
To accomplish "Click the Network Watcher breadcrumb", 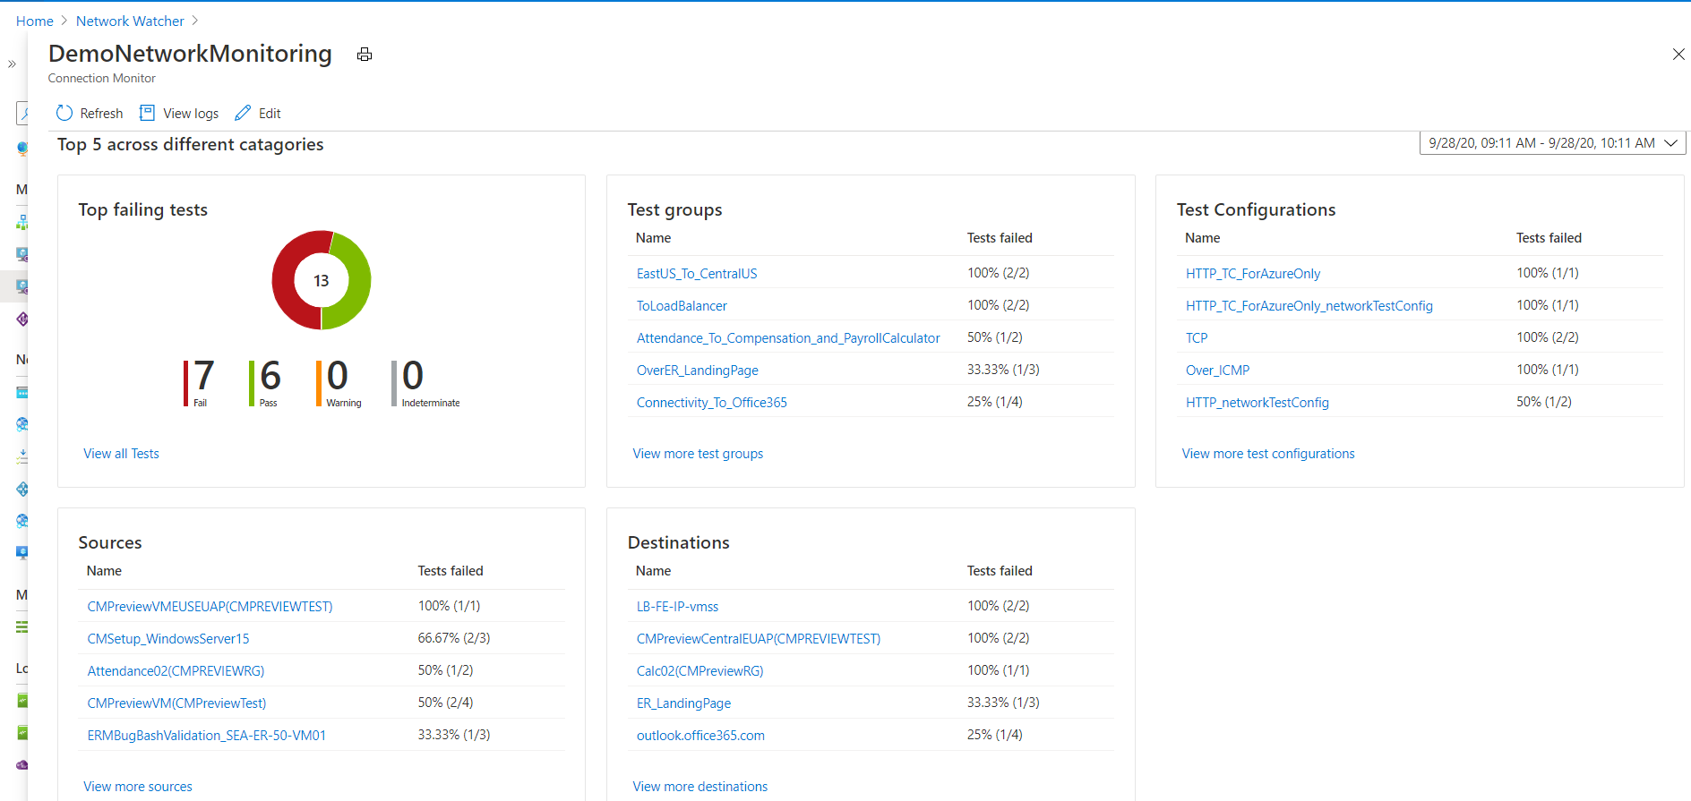I will coord(130,21).
